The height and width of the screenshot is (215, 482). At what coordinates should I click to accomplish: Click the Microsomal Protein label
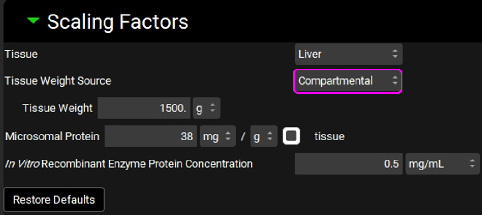click(x=52, y=136)
